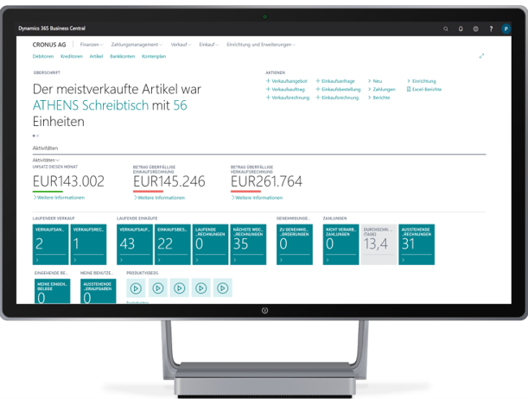The width and height of the screenshot is (528, 399).
Task: Click the 56 units link in headline
Action: [x=180, y=105]
